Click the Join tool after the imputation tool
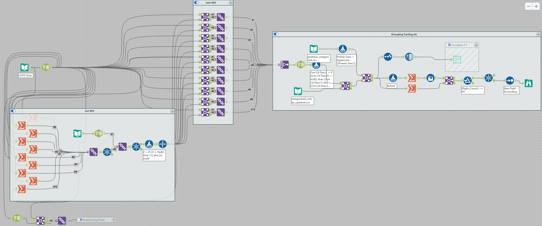This screenshot has height=226, width=542. (x=449, y=81)
